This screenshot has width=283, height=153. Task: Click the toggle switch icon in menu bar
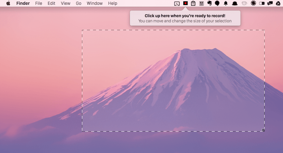(262, 3)
